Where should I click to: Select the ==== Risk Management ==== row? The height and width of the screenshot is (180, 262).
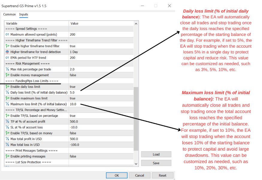(x=69, y=64)
